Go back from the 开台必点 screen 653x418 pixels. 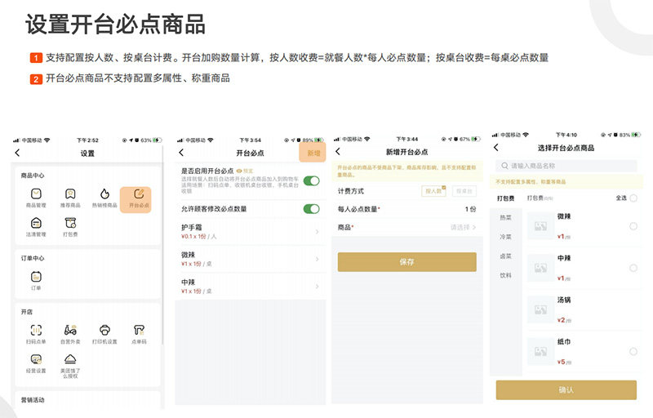[x=181, y=153]
